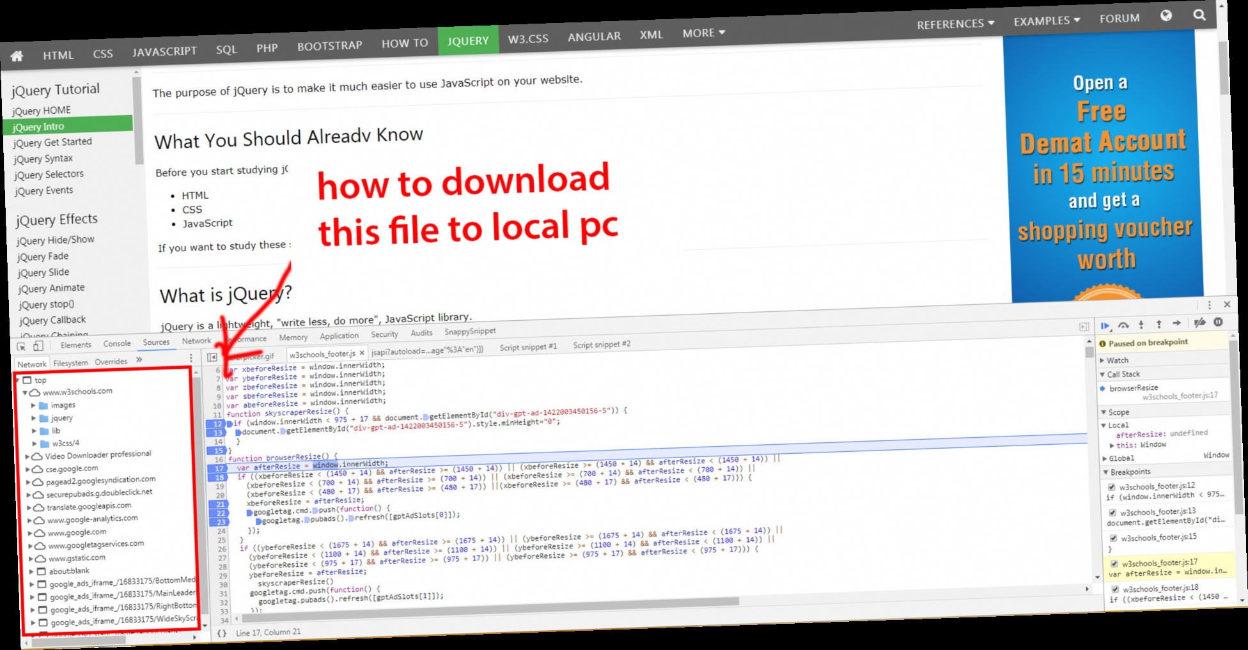Select the www.gstatic.com tree entry
This screenshot has width=1248, height=650.
[76, 558]
